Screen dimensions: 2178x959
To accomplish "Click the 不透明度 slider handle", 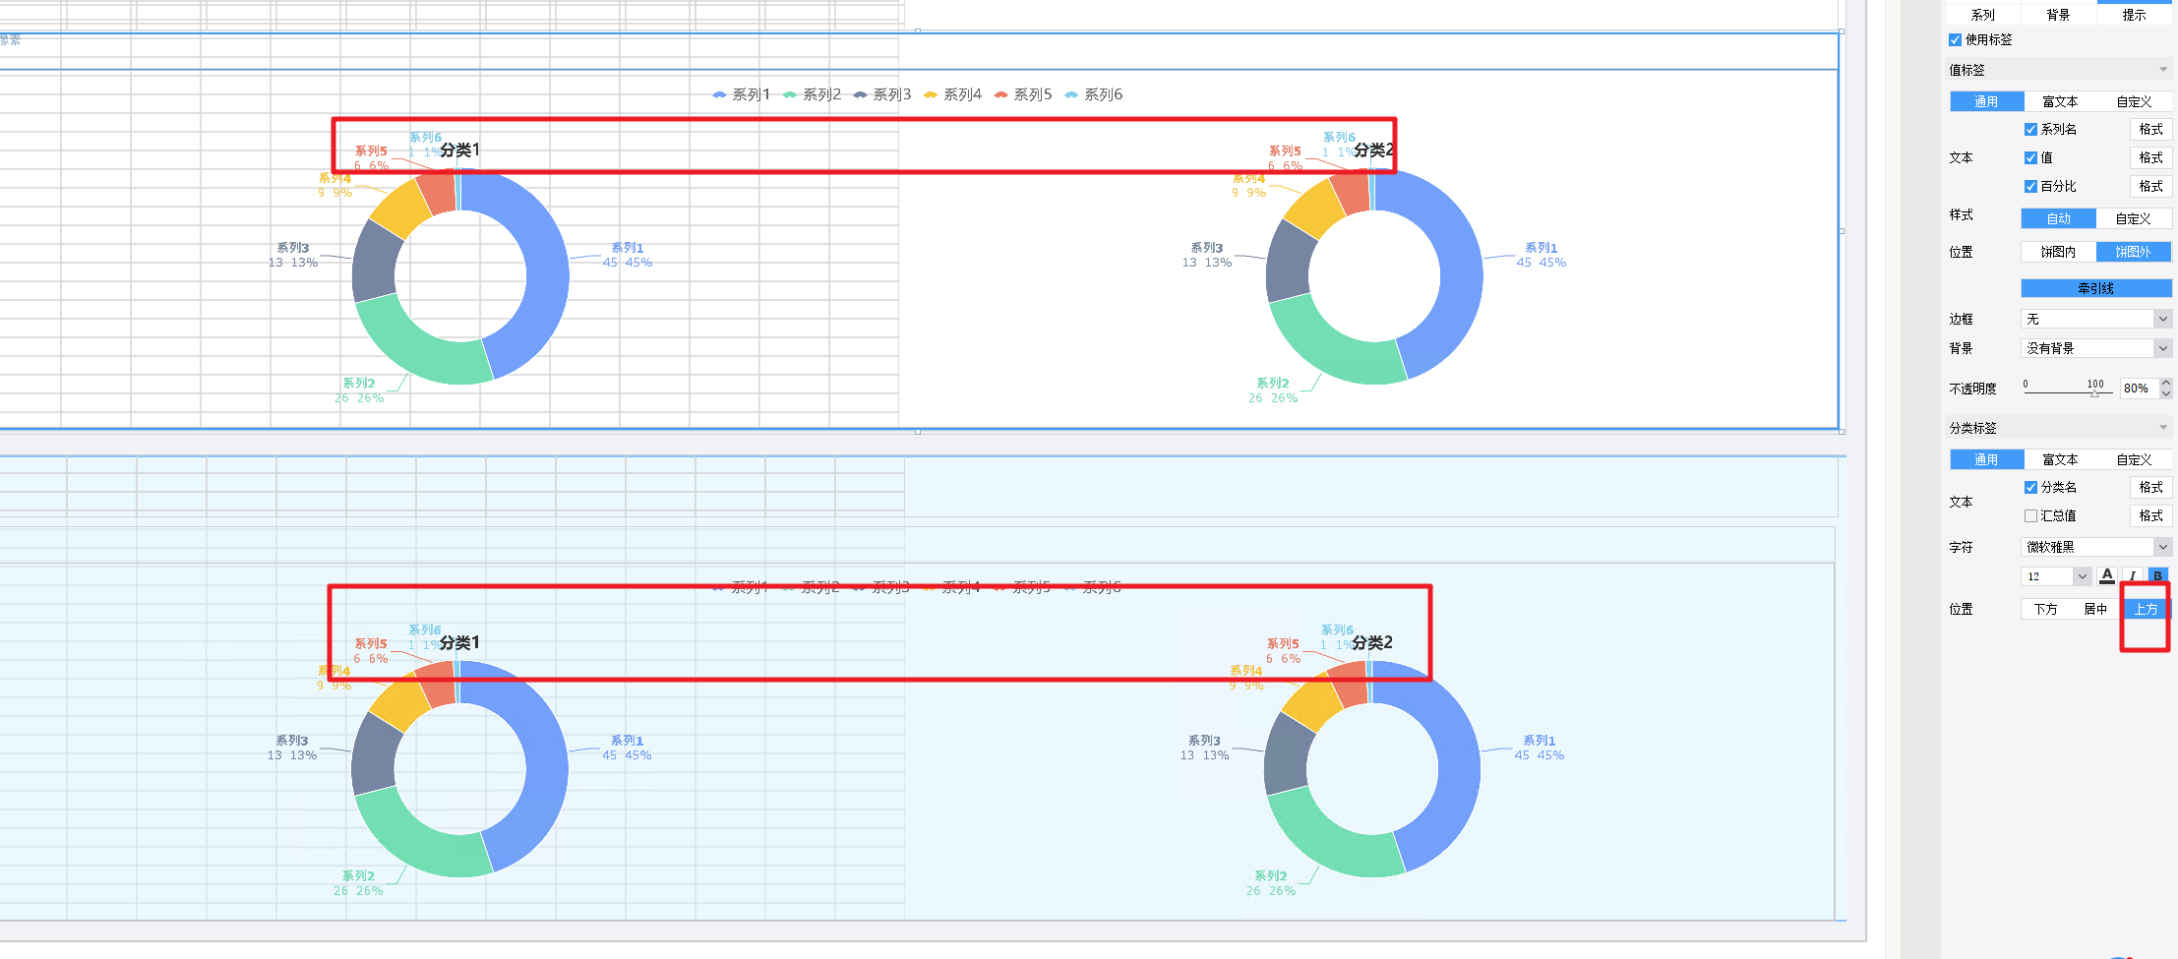I will pos(2094,393).
